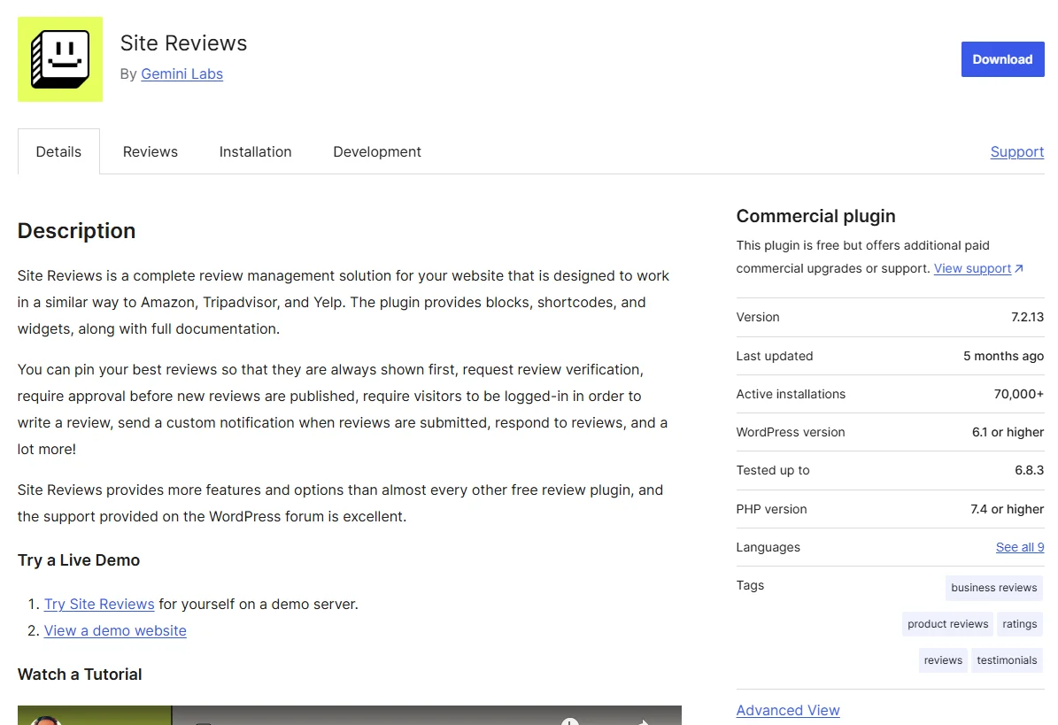1058x725 pixels.
Task: Click the external arrow icon beside View support
Action: (x=1019, y=268)
